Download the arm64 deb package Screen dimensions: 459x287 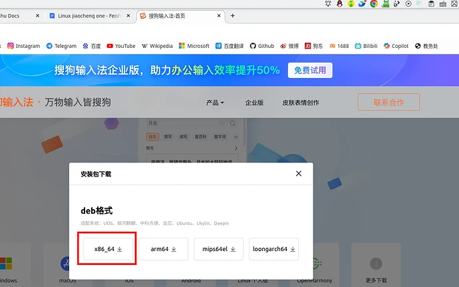163,249
